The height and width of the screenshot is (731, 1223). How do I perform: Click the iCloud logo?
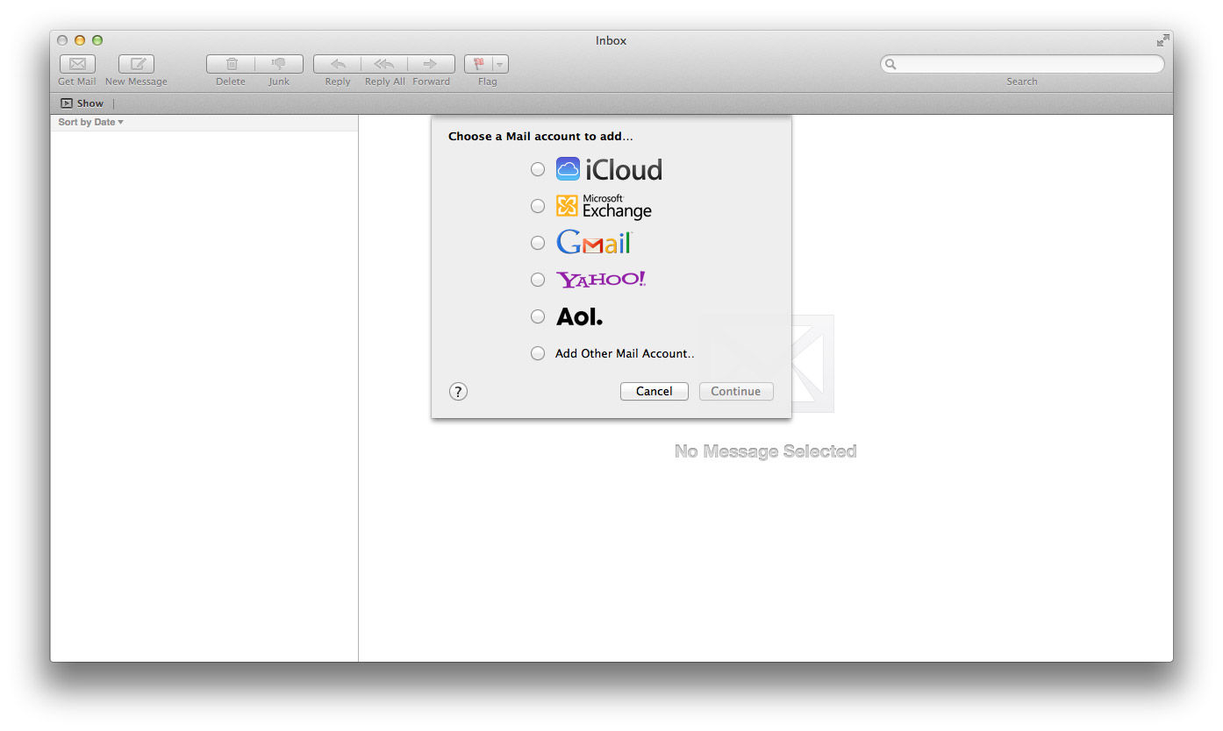(609, 169)
